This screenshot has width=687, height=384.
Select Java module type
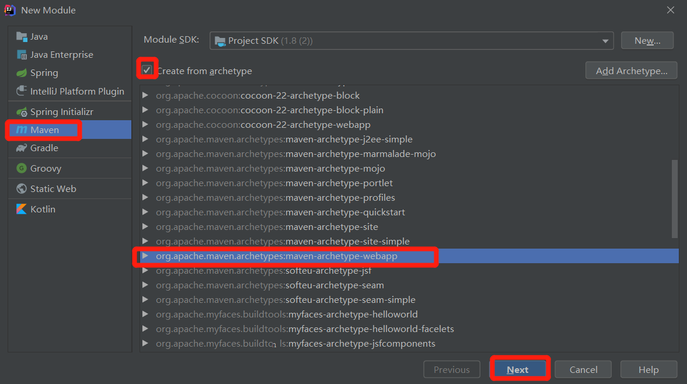69,36
